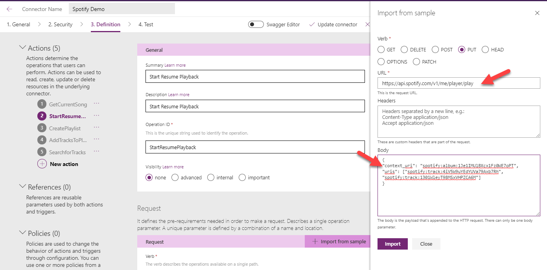Image resolution: width=547 pixels, height=270 pixels.
Task: Click the back arrow beside Connector Name
Action: pos(9,9)
